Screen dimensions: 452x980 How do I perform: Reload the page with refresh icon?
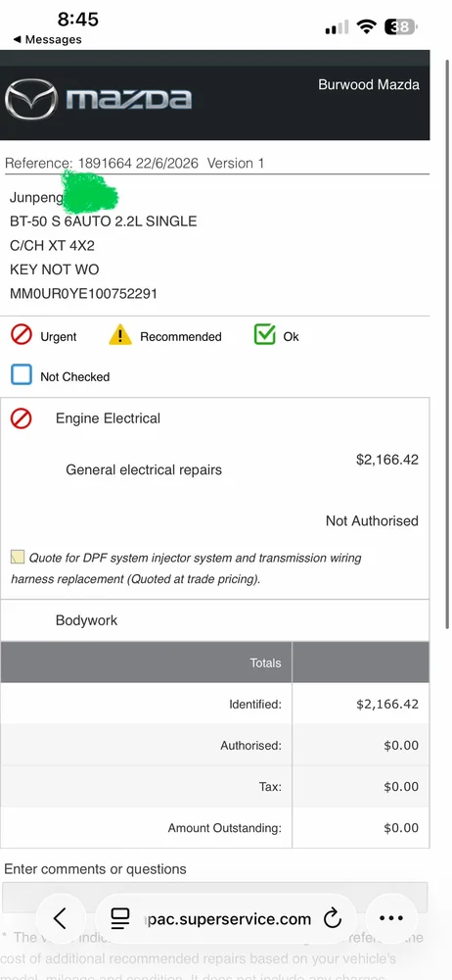[333, 919]
